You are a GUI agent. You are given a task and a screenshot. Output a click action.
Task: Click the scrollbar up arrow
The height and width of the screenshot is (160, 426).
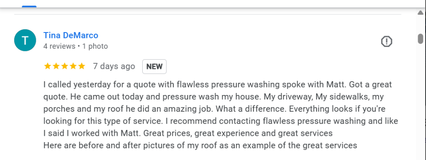click(421, 12)
